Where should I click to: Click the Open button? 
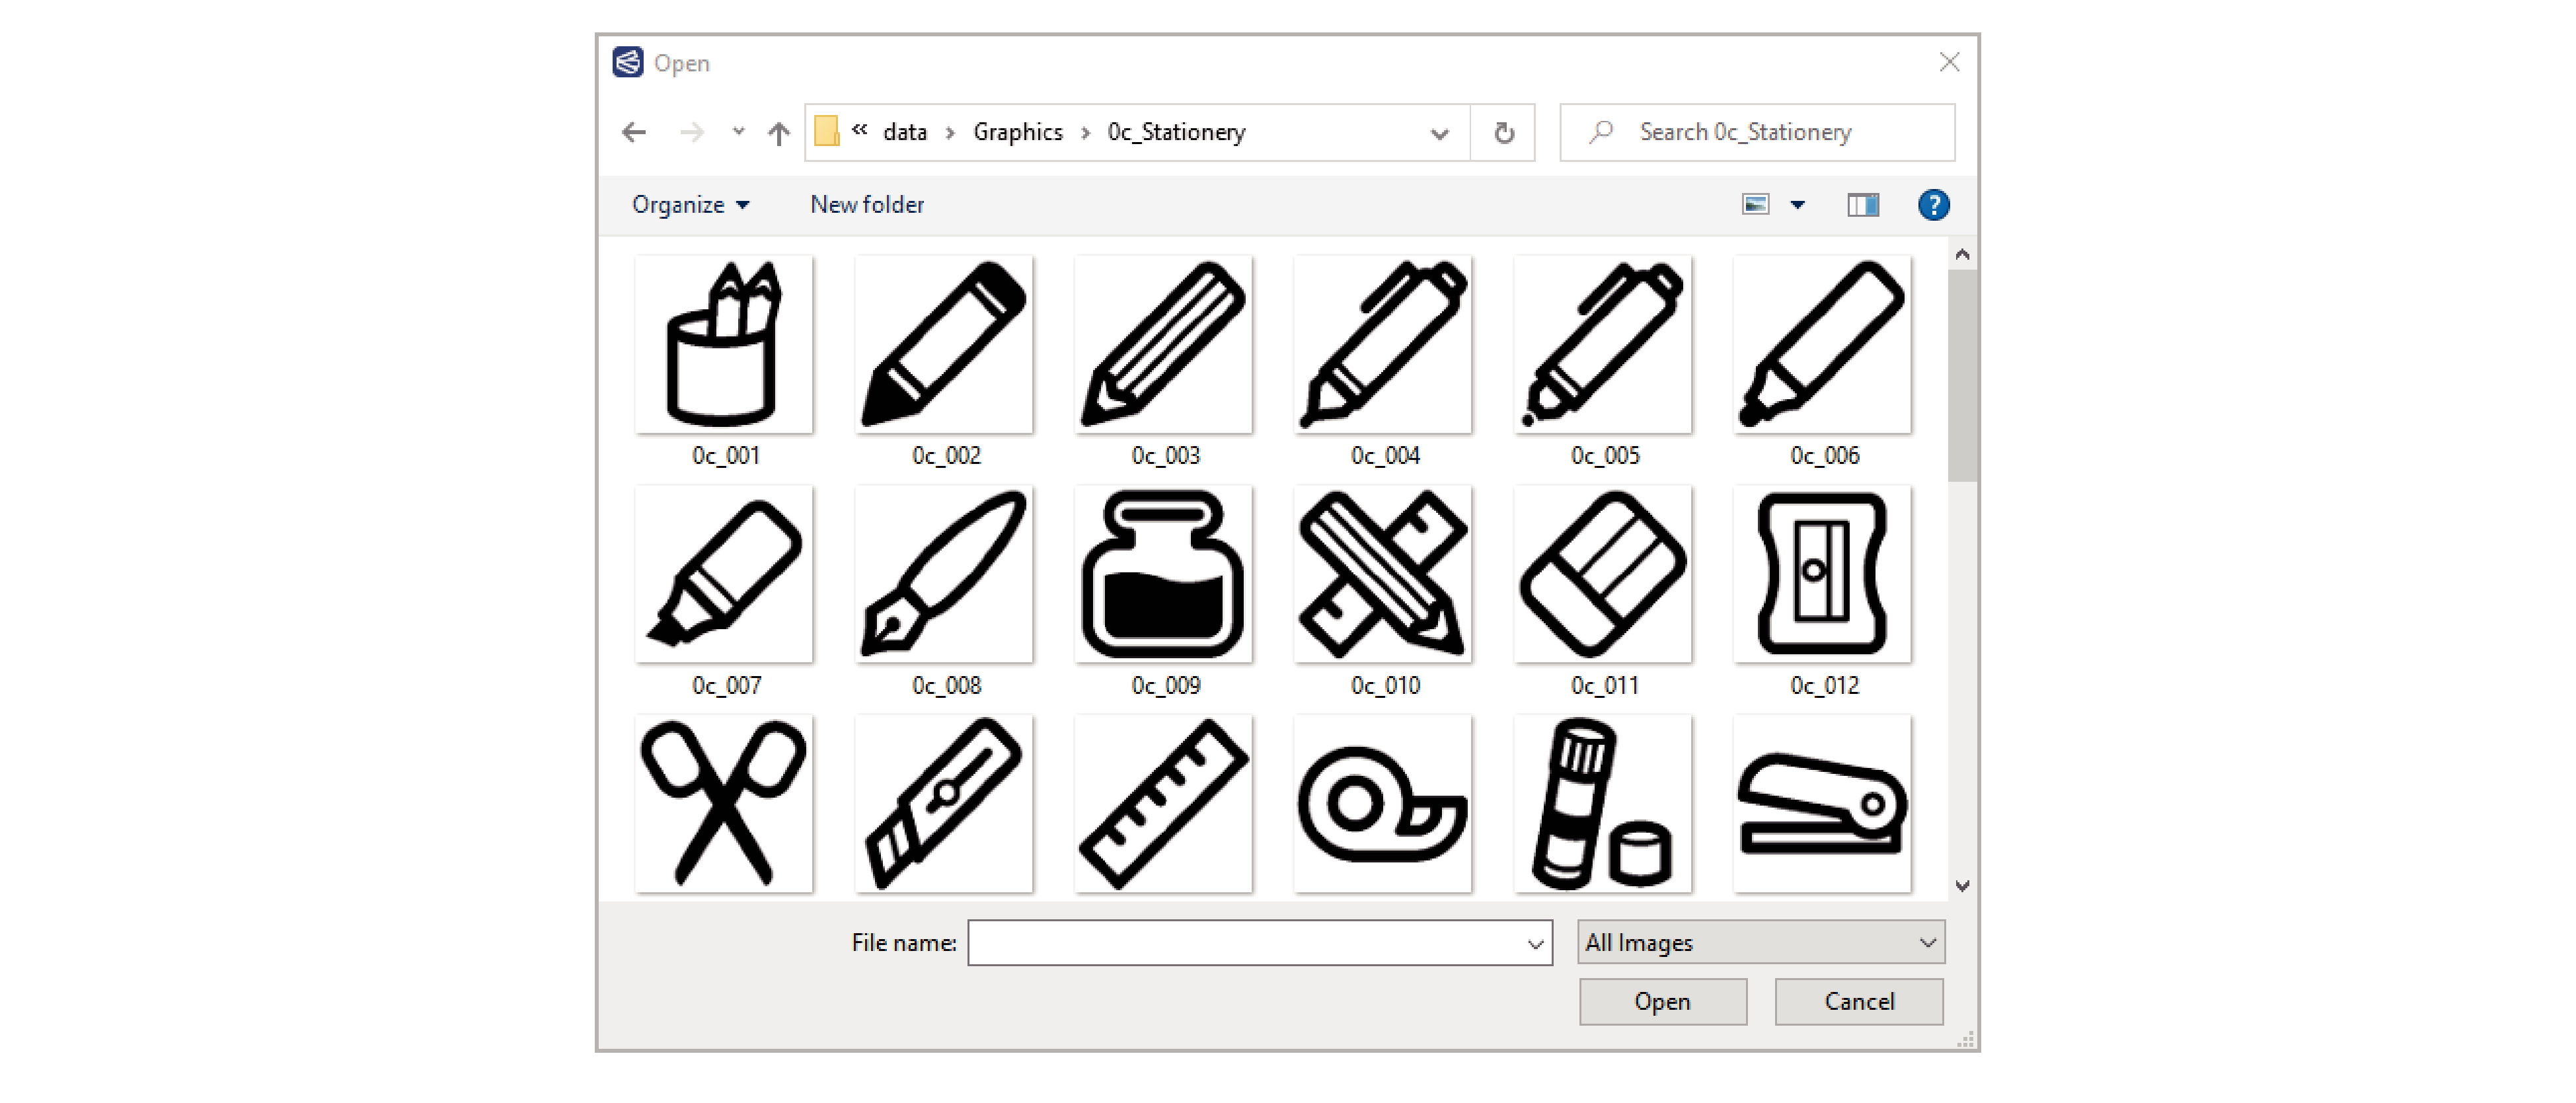[x=1662, y=1002]
